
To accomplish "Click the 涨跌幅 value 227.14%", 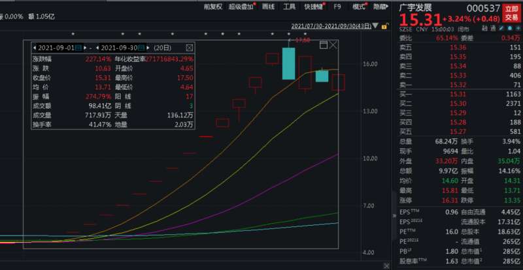I will pyautogui.click(x=97, y=59).
